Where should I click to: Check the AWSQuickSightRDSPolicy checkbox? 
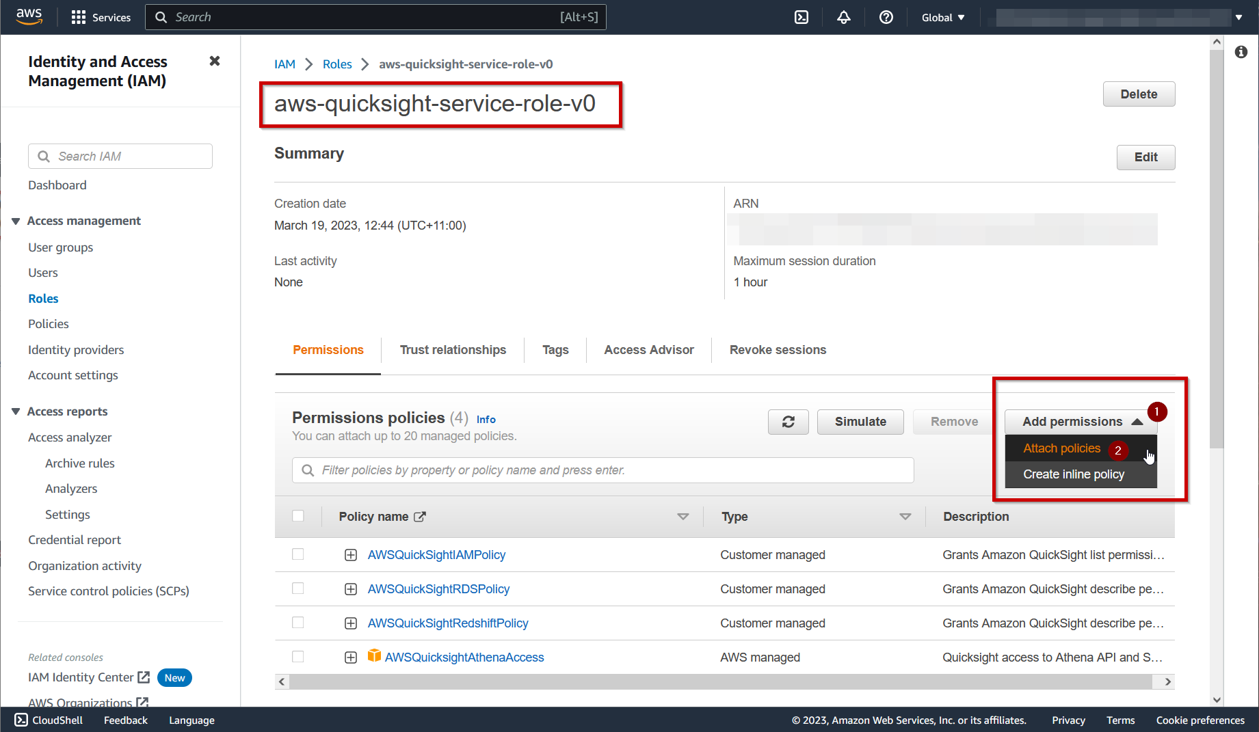tap(298, 588)
